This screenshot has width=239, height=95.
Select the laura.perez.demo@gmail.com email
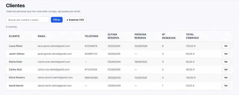[54, 46]
